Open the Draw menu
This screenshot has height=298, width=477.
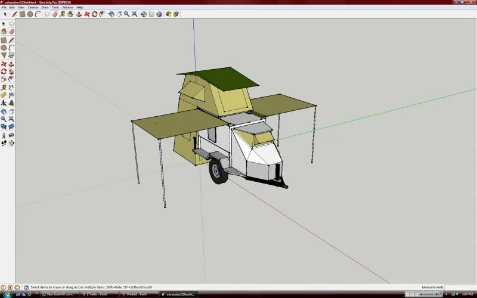click(x=45, y=7)
